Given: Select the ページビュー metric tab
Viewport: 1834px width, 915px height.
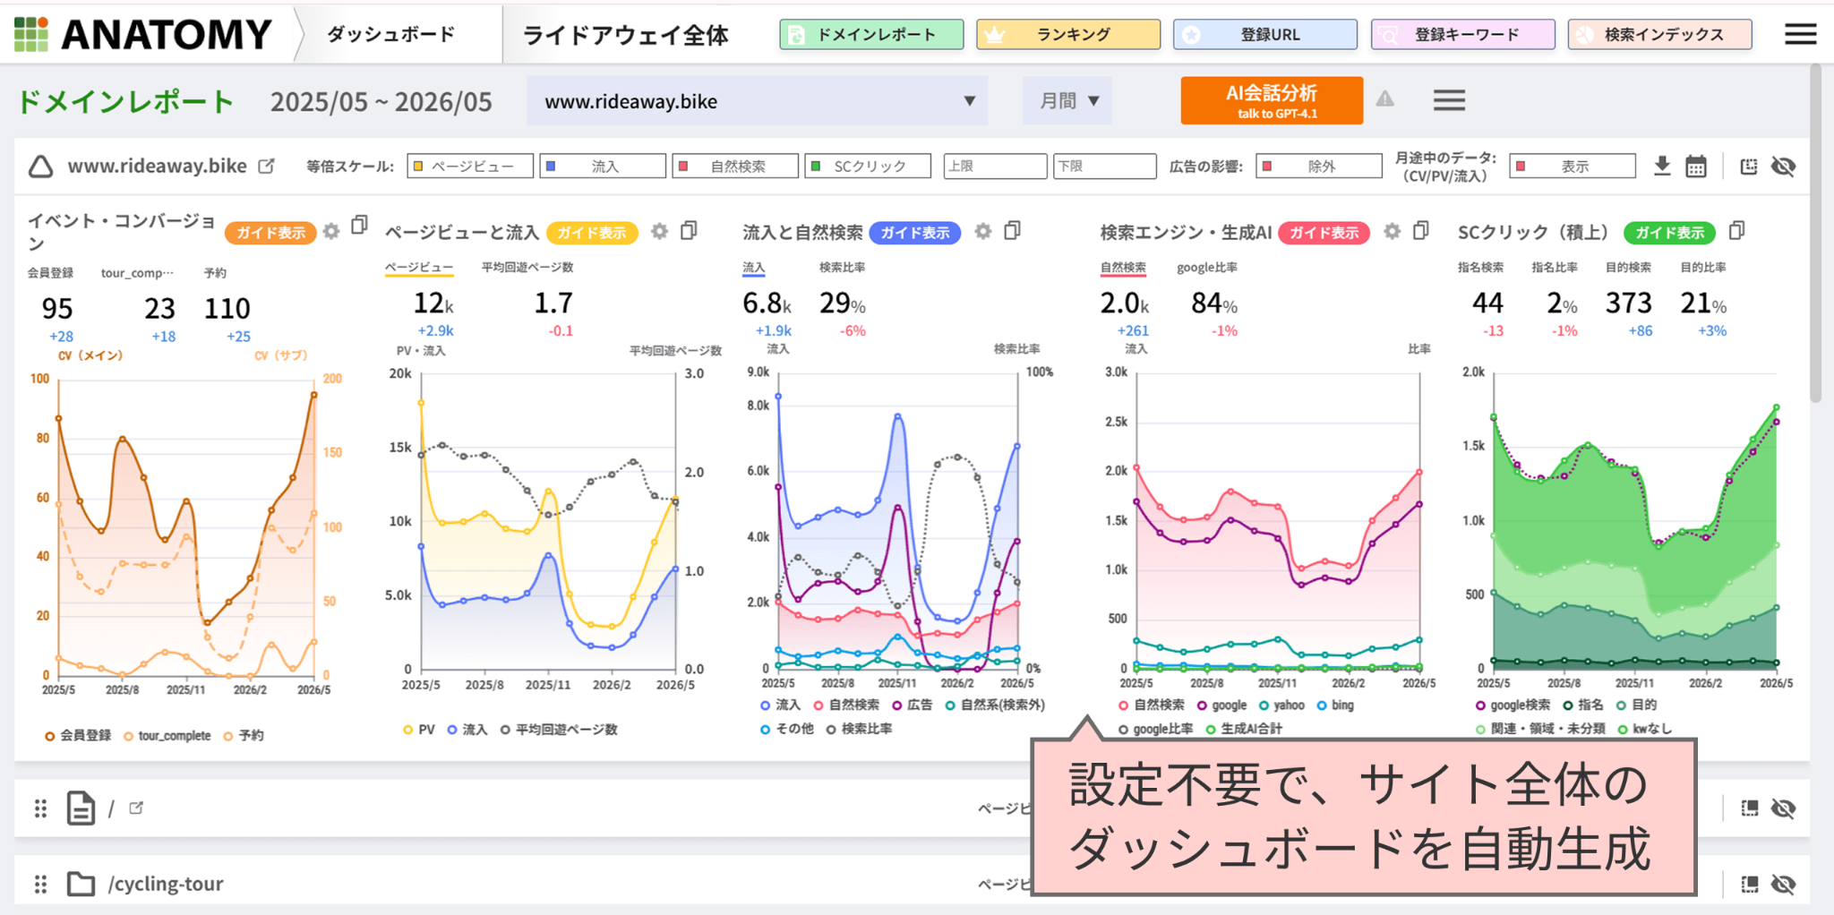Looking at the screenshot, I should (419, 268).
